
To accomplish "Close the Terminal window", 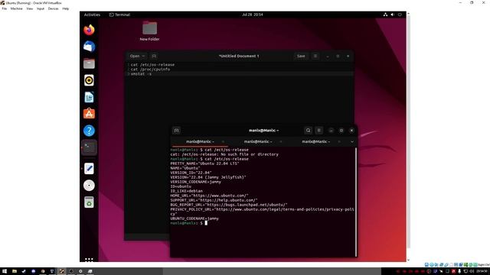I will click(351, 131).
